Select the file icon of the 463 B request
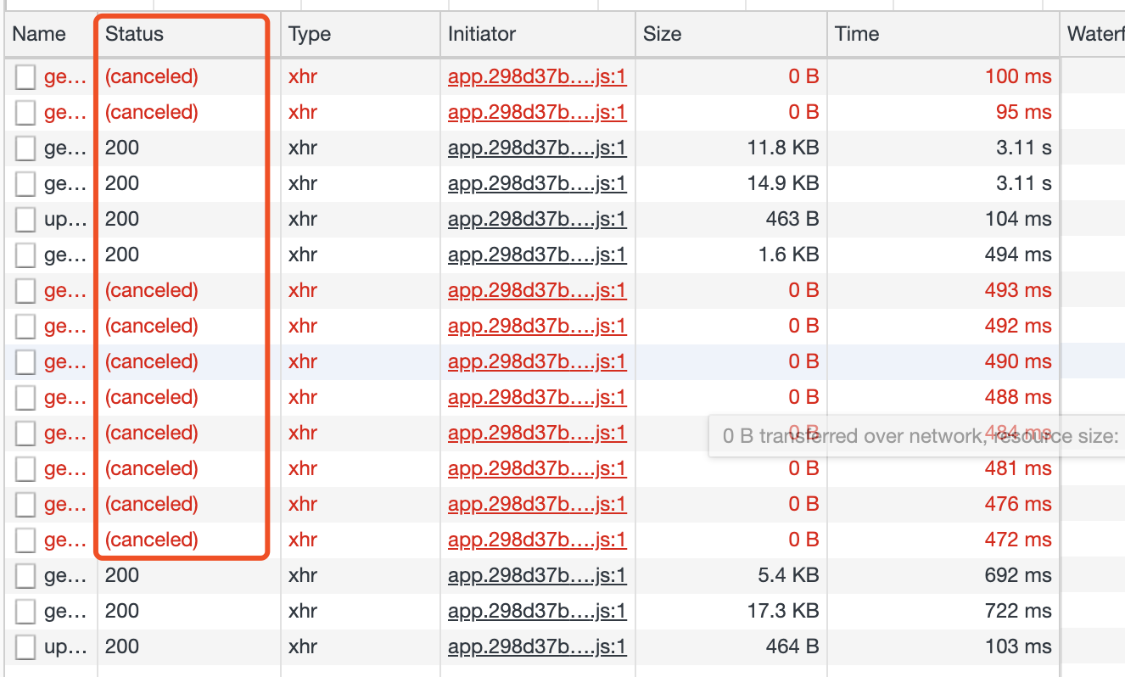Viewport: 1125px width, 677px height. pos(26,220)
